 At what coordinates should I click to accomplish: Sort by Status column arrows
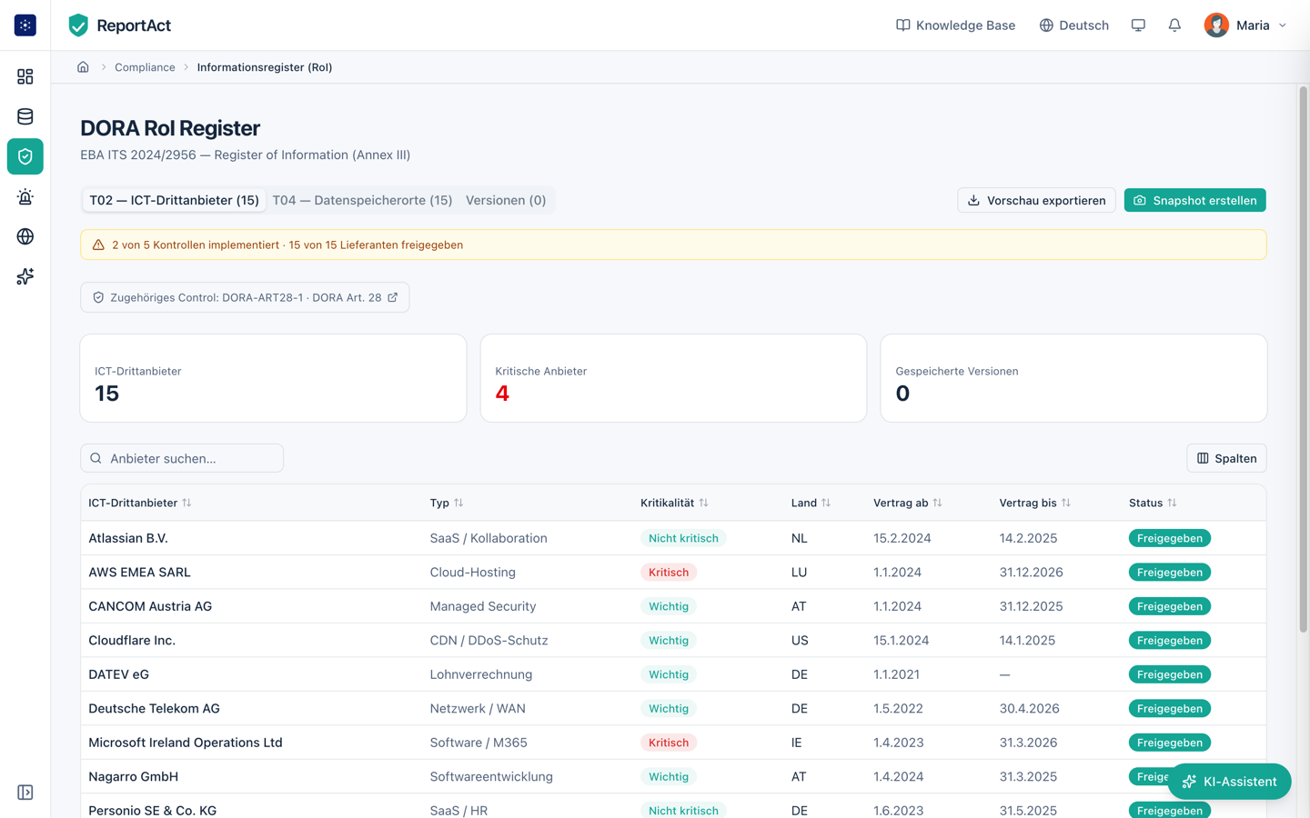(x=1172, y=503)
